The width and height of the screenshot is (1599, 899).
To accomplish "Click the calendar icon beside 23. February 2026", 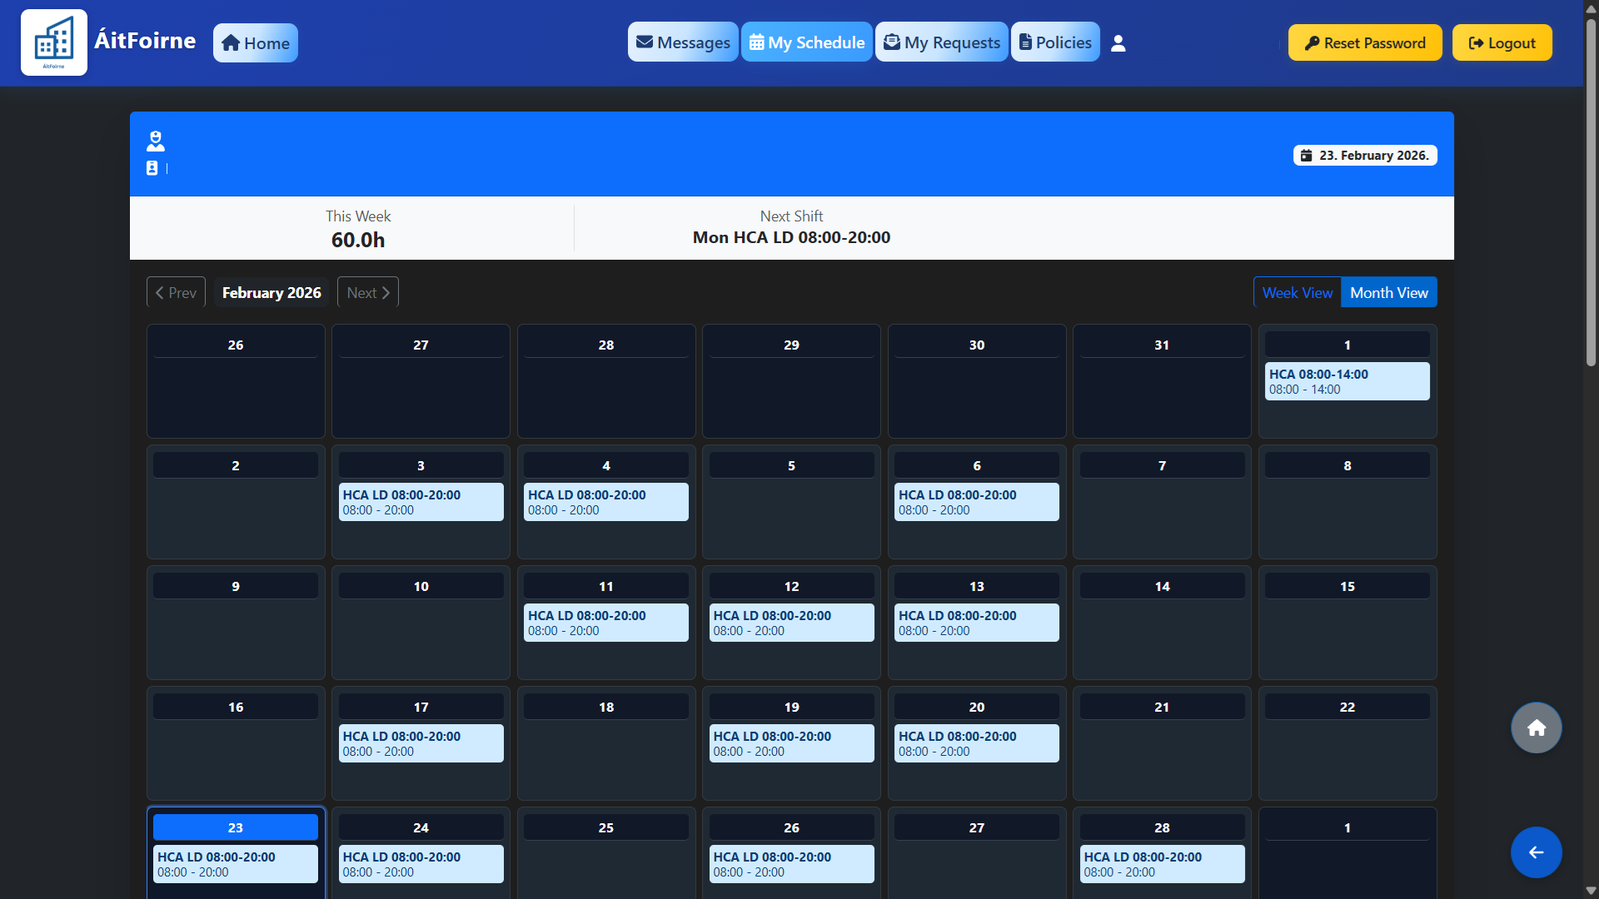I will pos(1306,155).
